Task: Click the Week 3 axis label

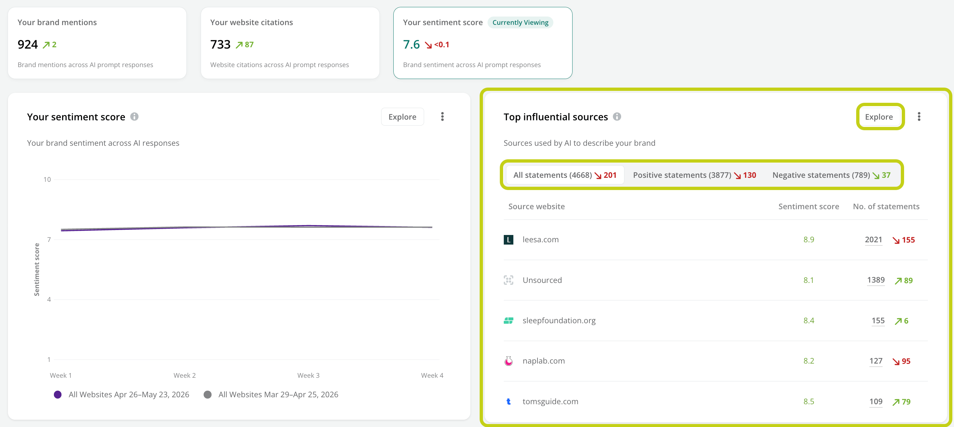Action: point(308,375)
